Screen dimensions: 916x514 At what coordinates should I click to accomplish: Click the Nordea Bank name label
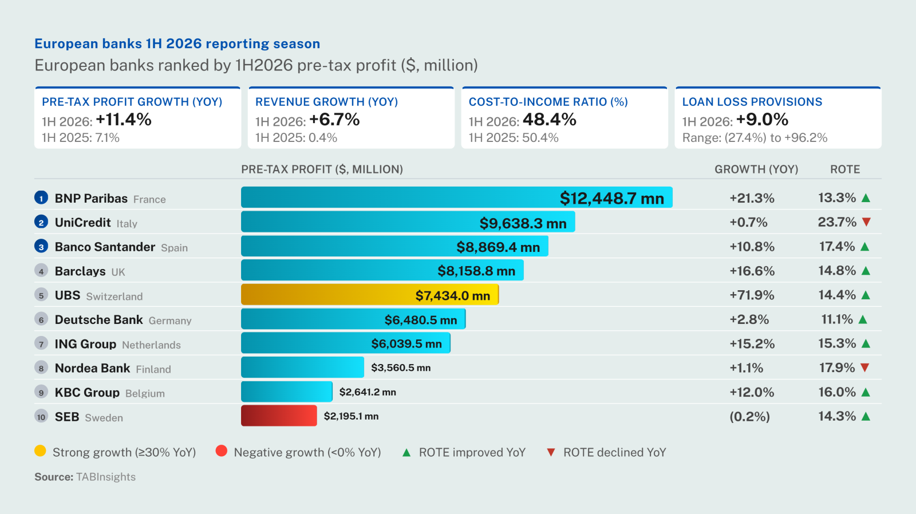92,368
